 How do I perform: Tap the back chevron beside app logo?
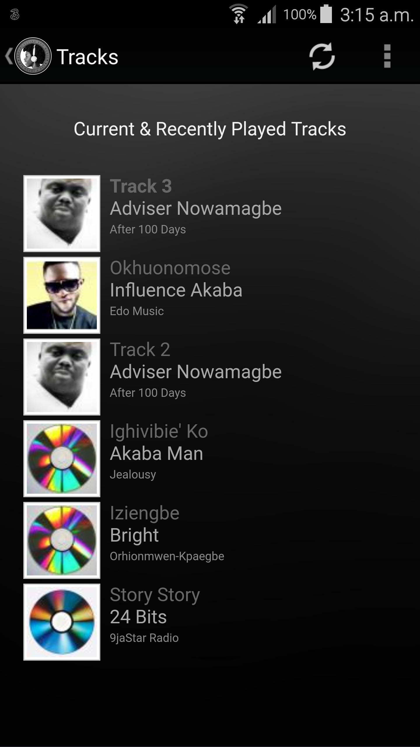pos(8,56)
